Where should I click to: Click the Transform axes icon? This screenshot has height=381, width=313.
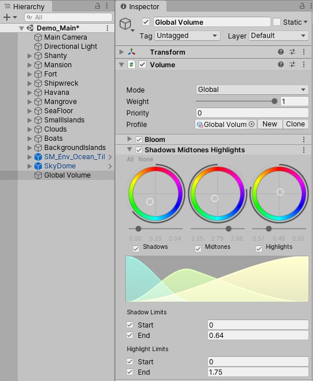pyautogui.click(x=132, y=52)
